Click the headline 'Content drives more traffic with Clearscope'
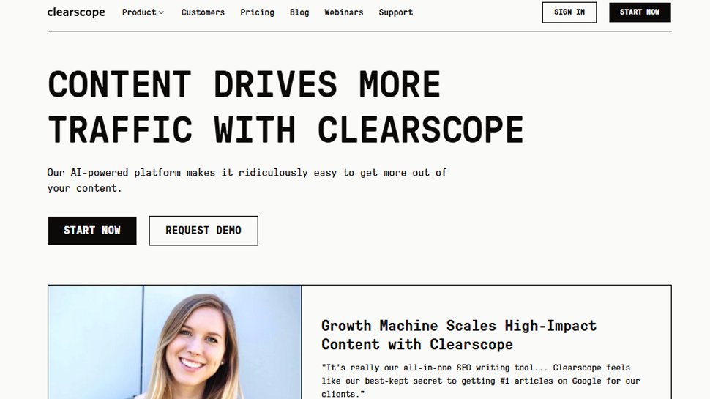This screenshot has width=710, height=399. 285,107
